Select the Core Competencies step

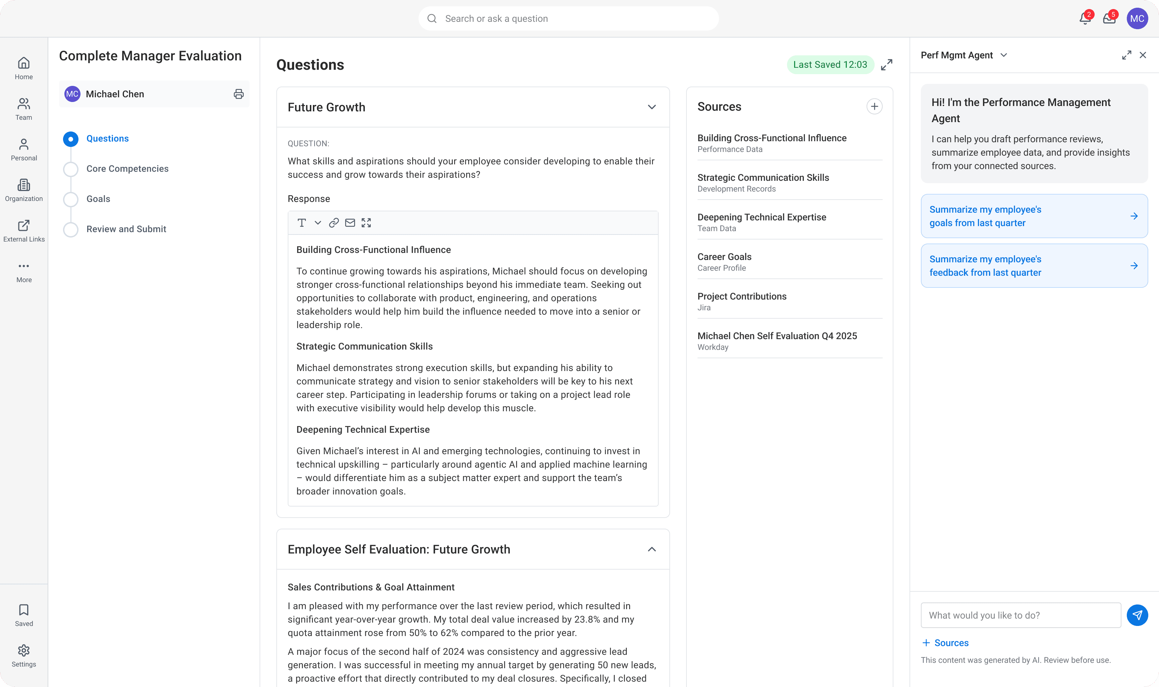point(127,168)
